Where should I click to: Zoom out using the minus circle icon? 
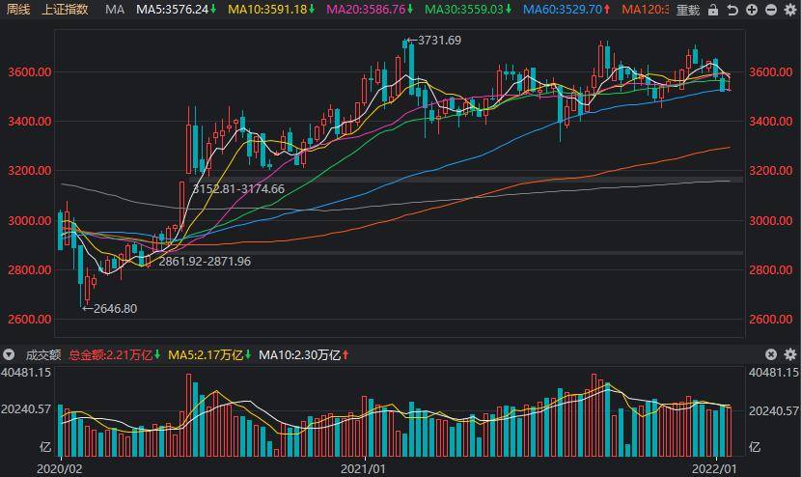pos(769,10)
